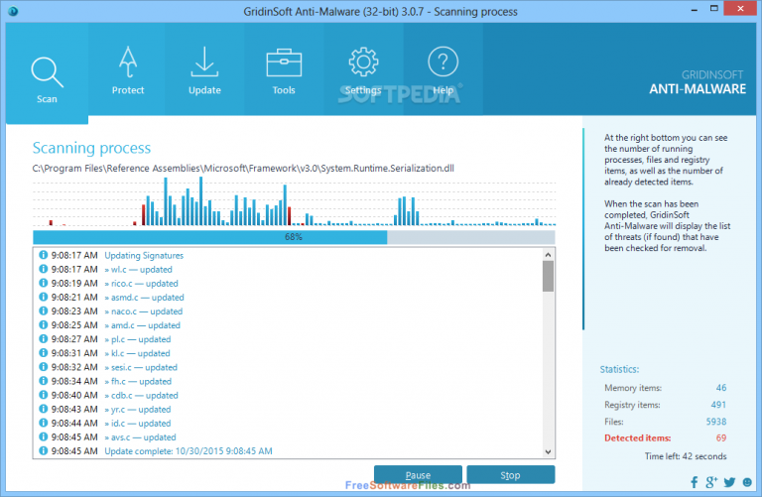Click info icon beside asmd.c updated entry
Viewport: 762px width, 497px height.
coord(44,297)
